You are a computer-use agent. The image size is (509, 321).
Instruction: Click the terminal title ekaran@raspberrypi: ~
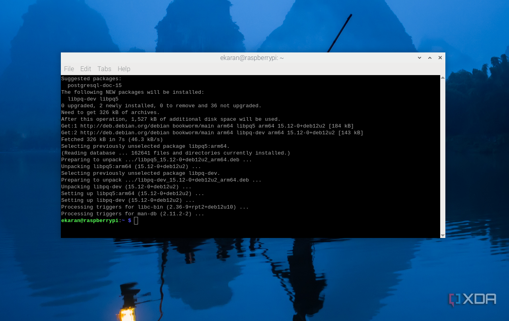tap(252, 58)
